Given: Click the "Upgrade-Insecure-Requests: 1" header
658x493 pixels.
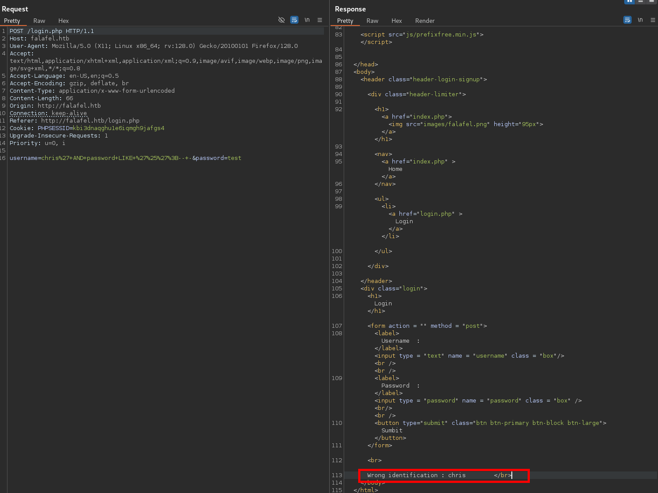Looking at the screenshot, I should point(59,136).
